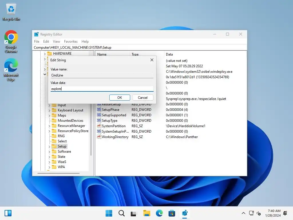This screenshot has width=293, height=220.
Task: Open the notification center bell icon
Action: [285, 213]
